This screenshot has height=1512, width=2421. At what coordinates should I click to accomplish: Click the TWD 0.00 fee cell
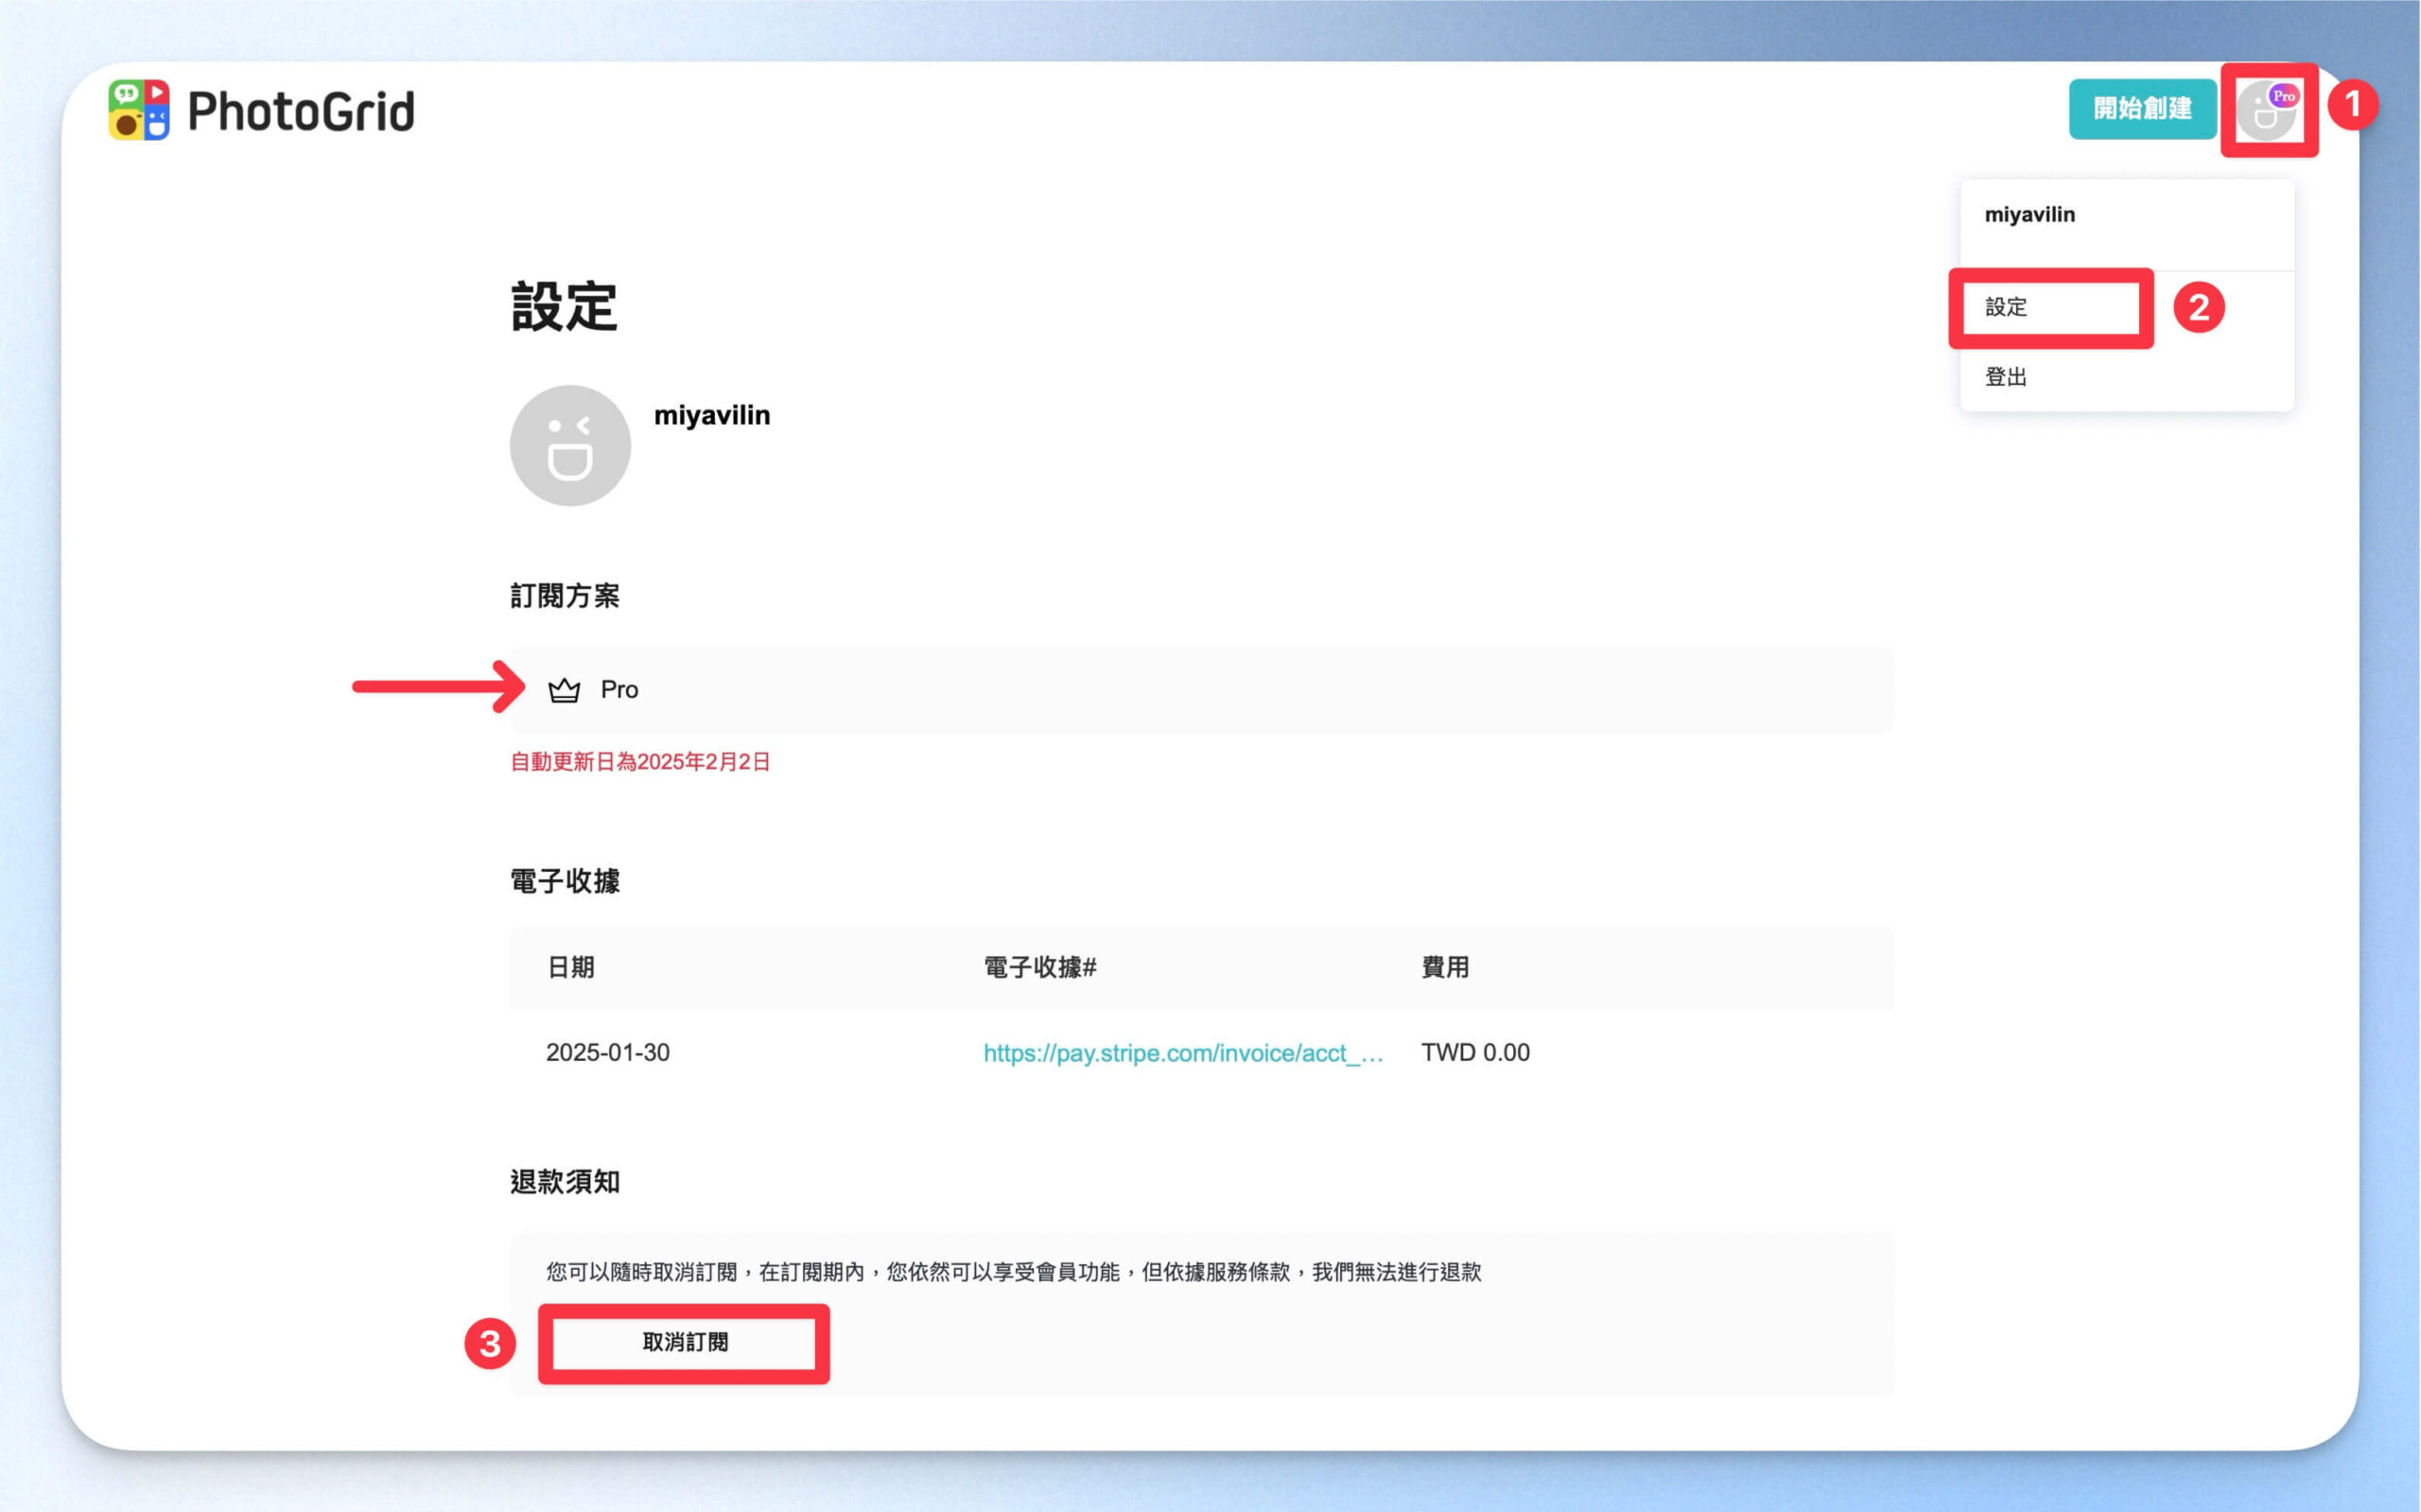[x=1475, y=1052]
